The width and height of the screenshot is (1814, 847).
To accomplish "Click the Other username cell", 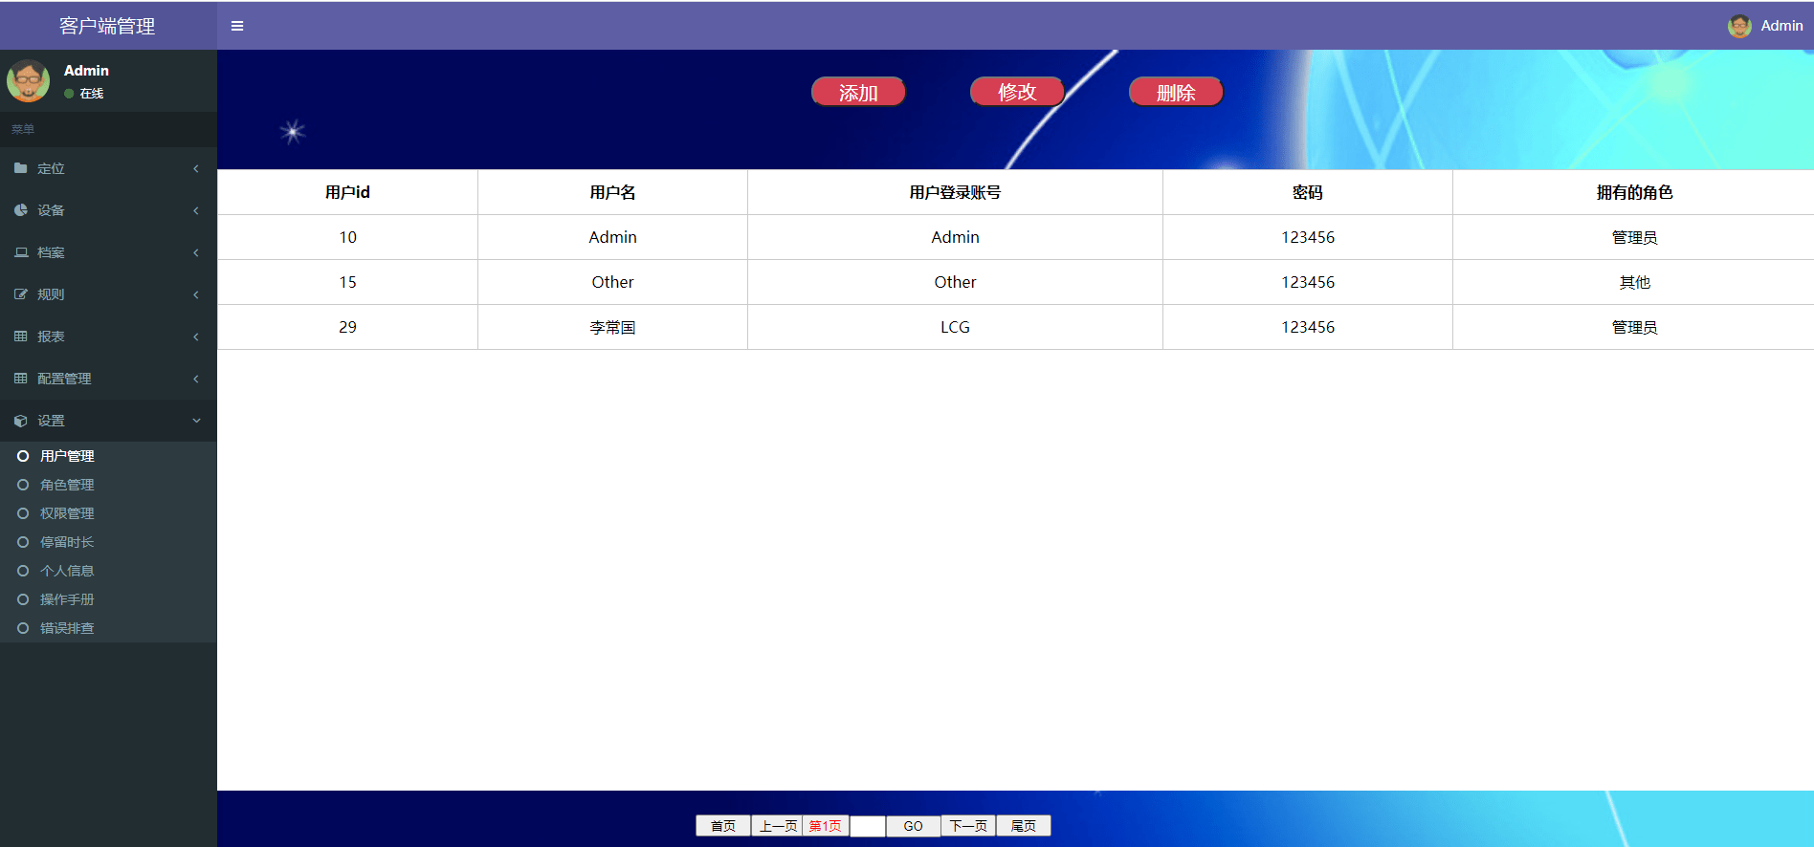I will (612, 282).
